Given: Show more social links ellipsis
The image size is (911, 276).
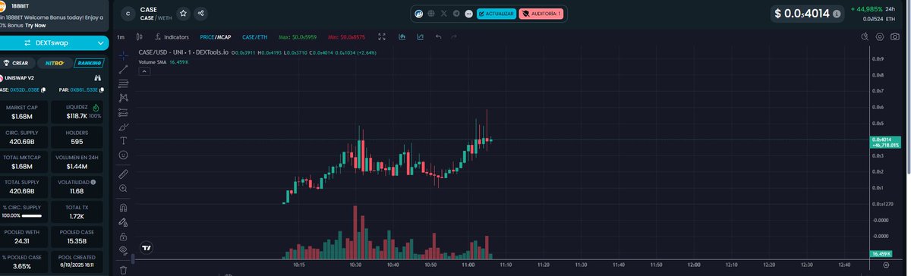Looking at the screenshot, I should pyautogui.click(x=468, y=14).
